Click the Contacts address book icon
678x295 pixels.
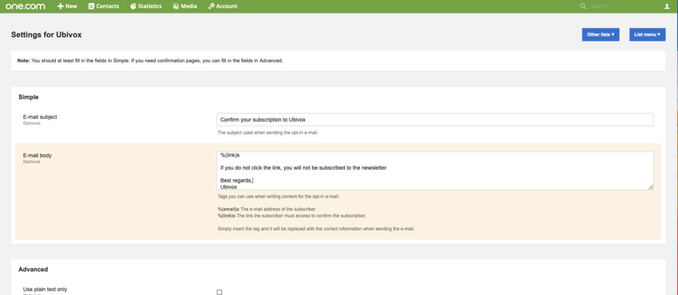coord(91,7)
